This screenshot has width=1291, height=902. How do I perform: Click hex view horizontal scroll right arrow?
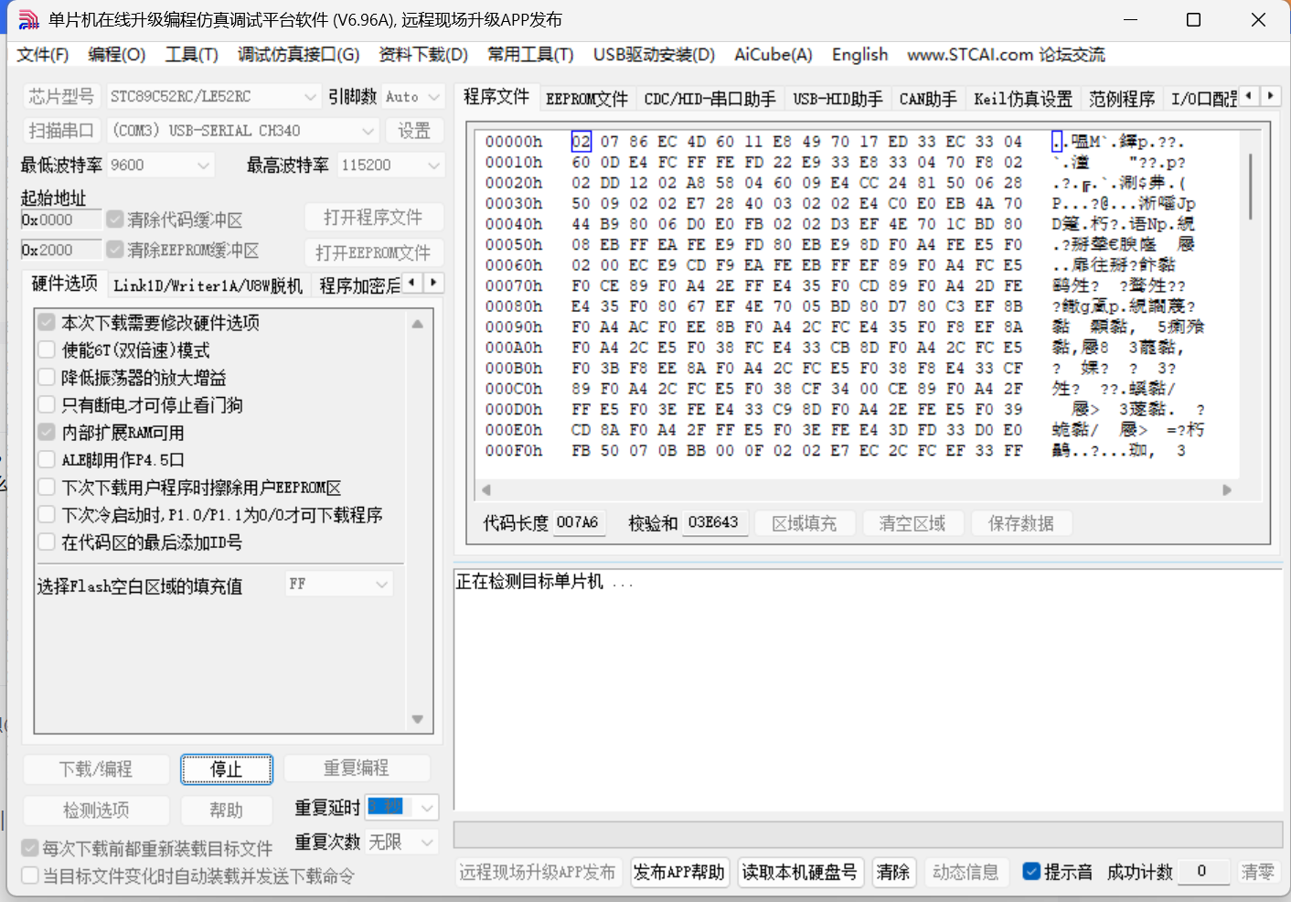click(1227, 489)
